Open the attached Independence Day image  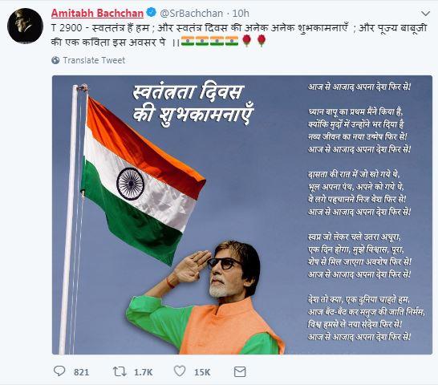tap(242, 215)
